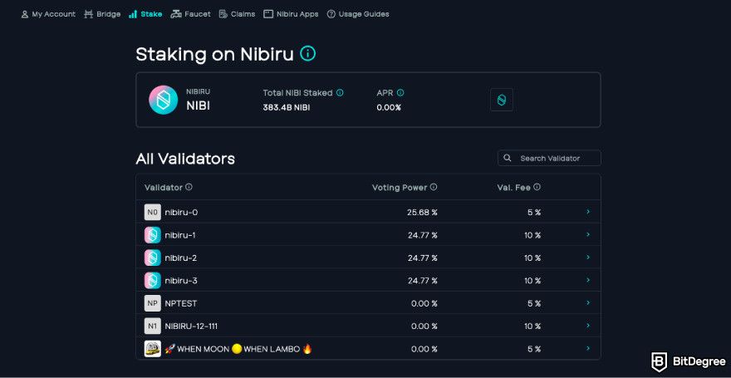Click the 0.00% APR value
Viewport: 731px width, 378px height.
point(389,108)
